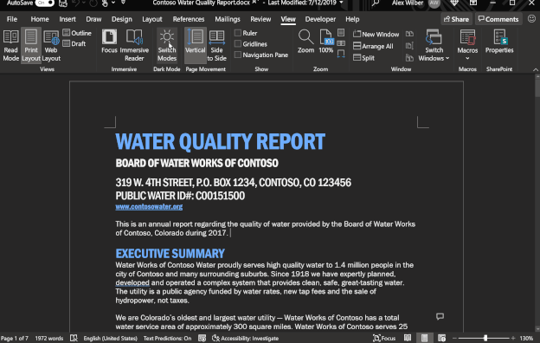Click the Save icon in title bar
The image size is (540, 343).
pyautogui.click(x=62, y=3)
